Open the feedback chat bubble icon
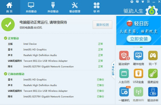The height and width of the screenshot is (105, 161). click(137, 2)
